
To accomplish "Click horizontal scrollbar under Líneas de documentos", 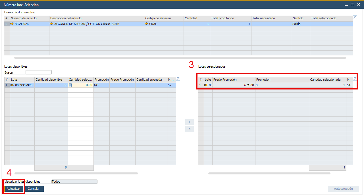I will point(180,58).
